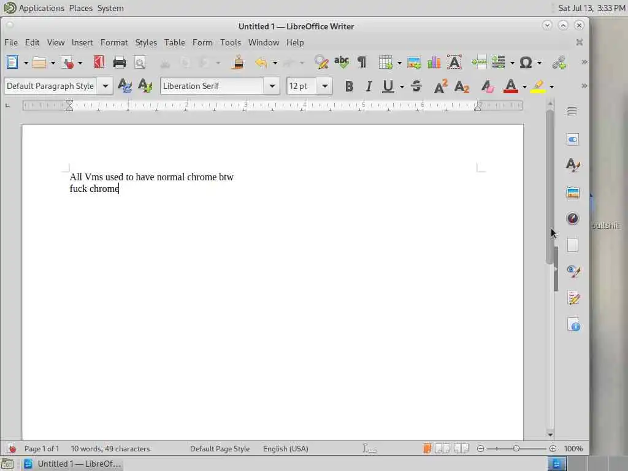Click the Insert Table icon
Image resolution: width=628 pixels, height=471 pixels.
pos(385,63)
